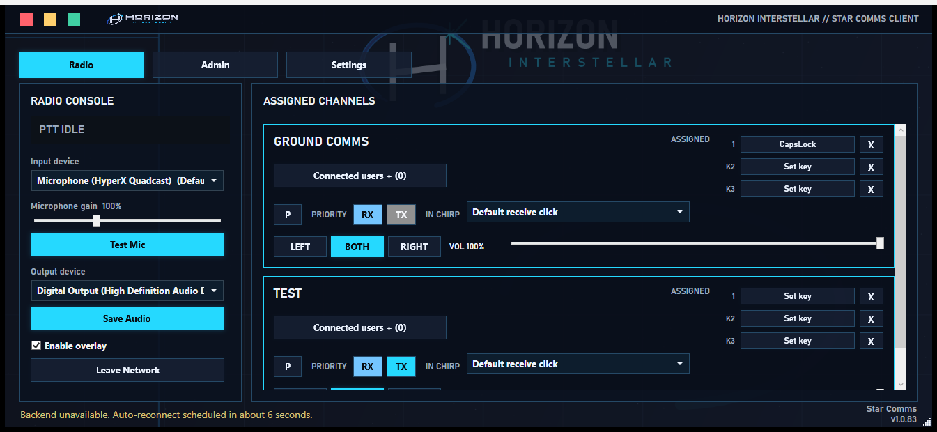Set Ground Comms audio to LEFT

coord(300,247)
